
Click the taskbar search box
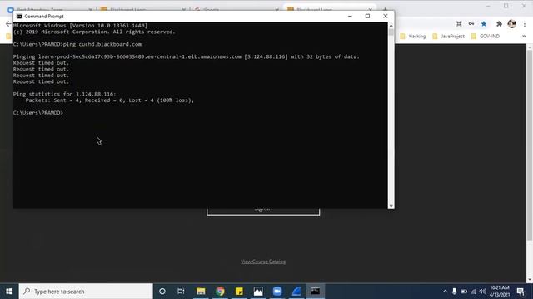[86, 292]
